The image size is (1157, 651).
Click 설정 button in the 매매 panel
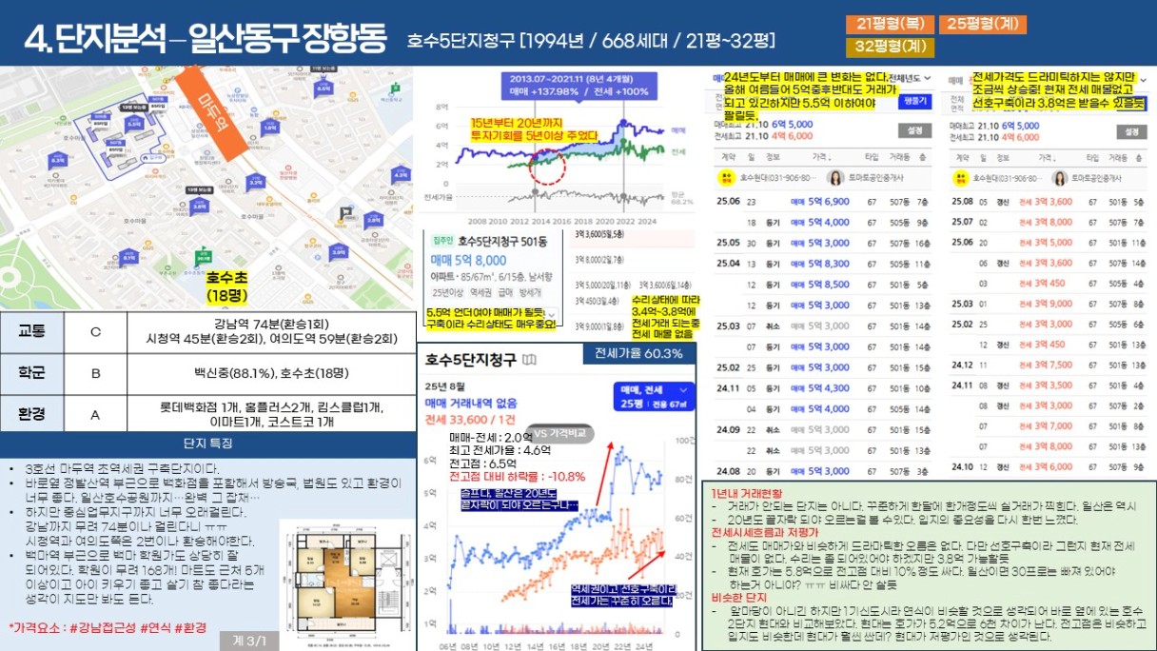point(914,129)
